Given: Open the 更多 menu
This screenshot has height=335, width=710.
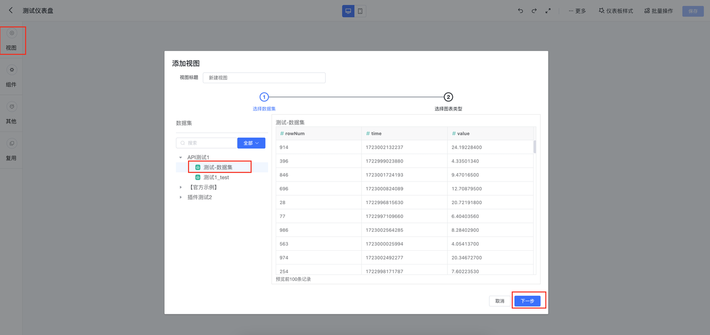Looking at the screenshot, I should click(576, 10).
